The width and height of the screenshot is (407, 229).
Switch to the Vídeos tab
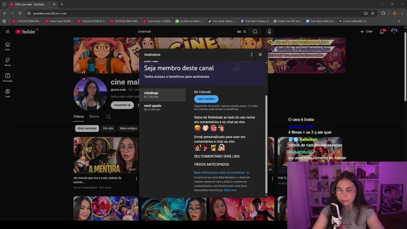79,116
